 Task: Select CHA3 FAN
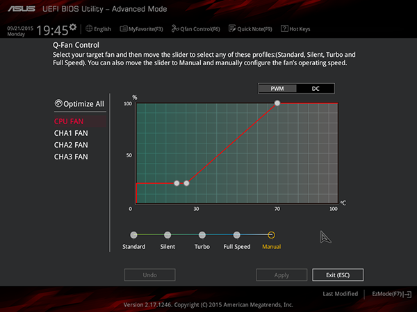tap(71, 157)
